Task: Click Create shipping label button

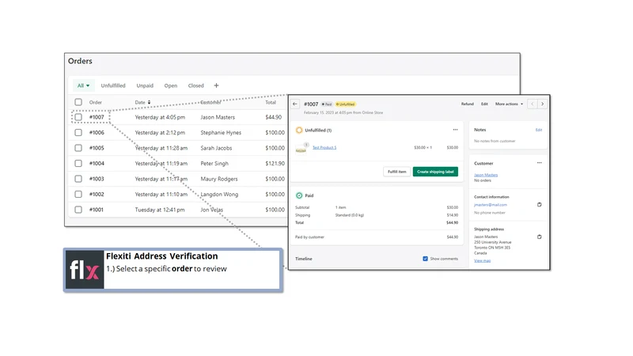Action: 435,172
